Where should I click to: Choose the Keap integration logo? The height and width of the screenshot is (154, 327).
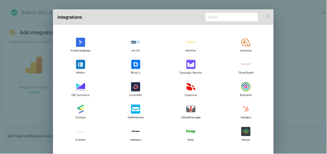[191, 131]
